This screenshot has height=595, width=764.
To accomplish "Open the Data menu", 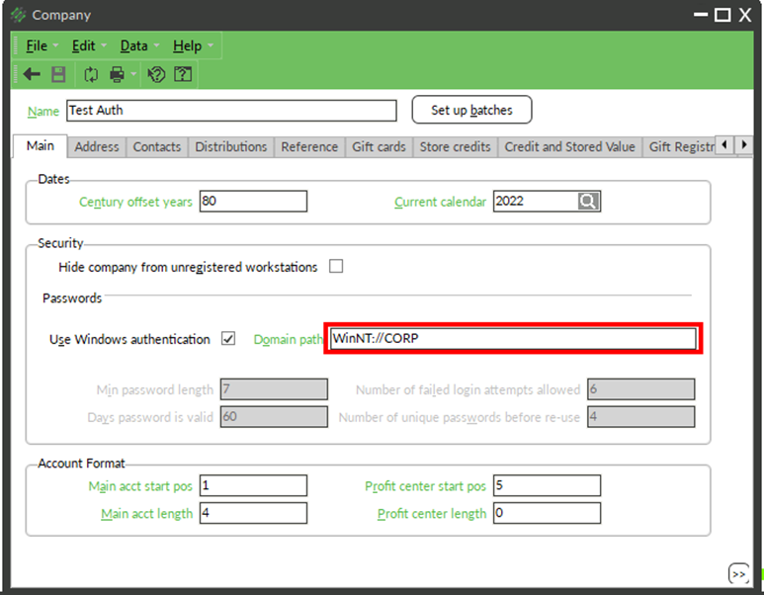I will tap(139, 45).
